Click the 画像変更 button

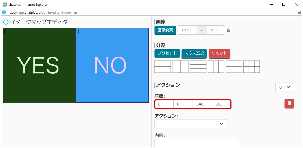pos(165,30)
